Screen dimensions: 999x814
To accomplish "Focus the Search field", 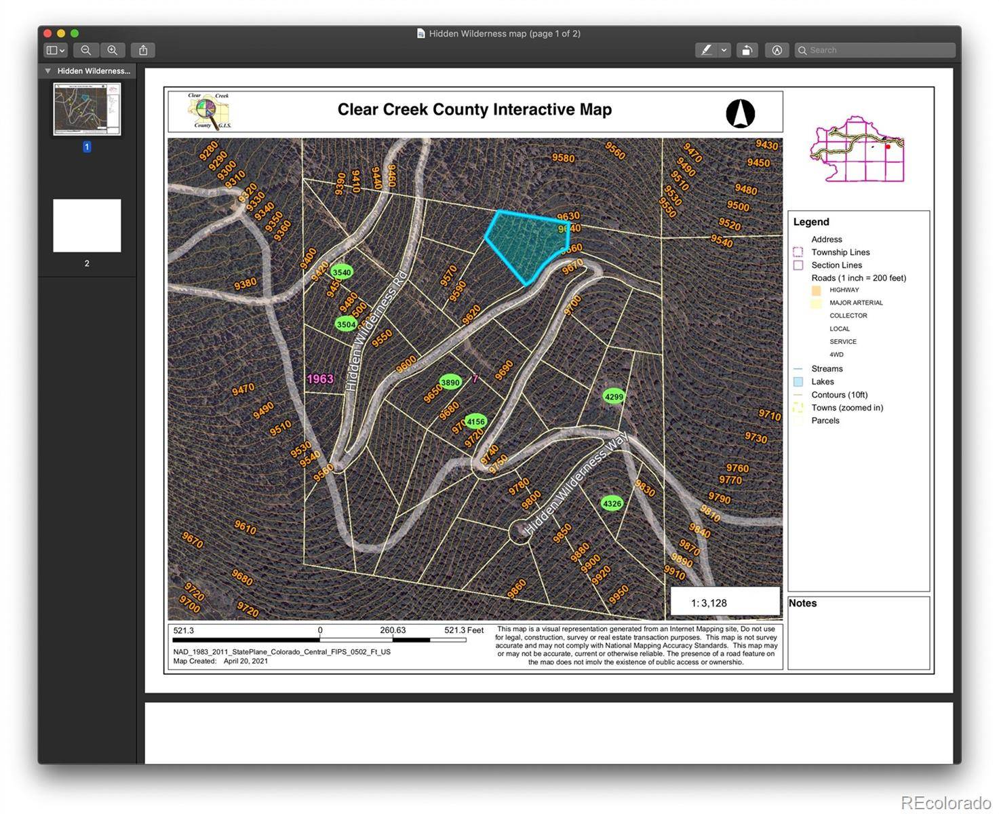I will [875, 50].
